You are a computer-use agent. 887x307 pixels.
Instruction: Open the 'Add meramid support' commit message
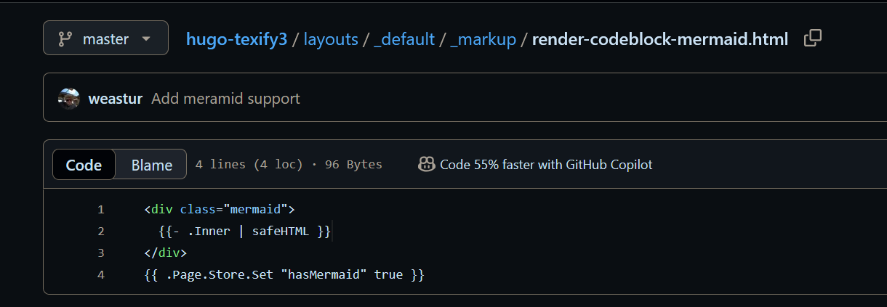click(x=225, y=99)
